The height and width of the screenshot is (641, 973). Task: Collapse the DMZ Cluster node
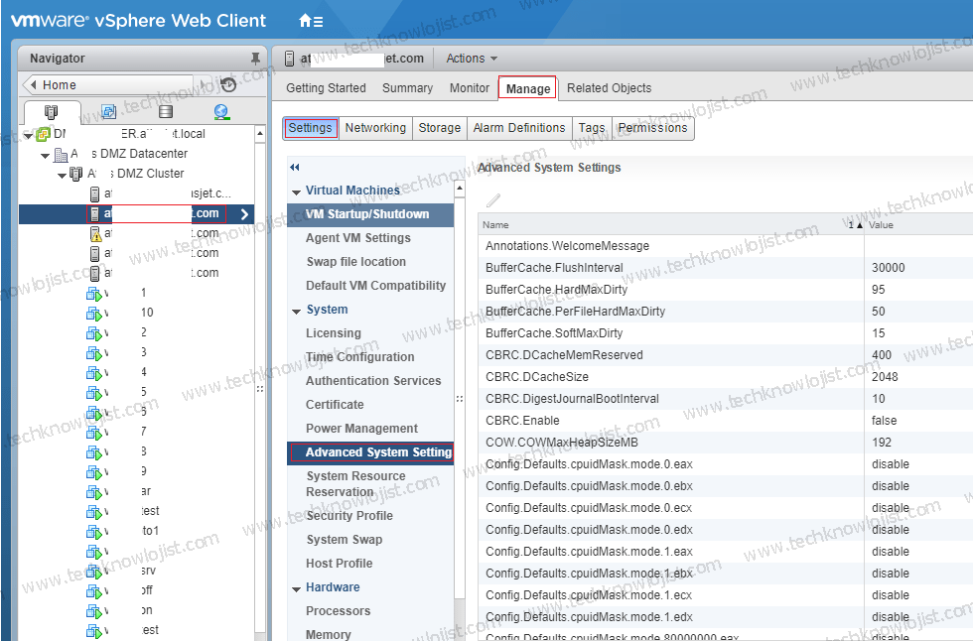coord(62,176)
